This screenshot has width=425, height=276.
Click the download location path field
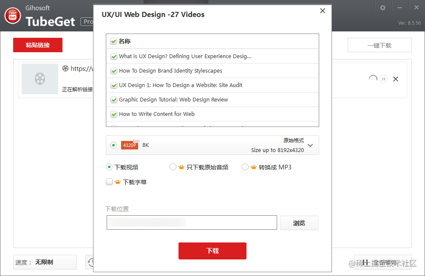coord(192,223)
